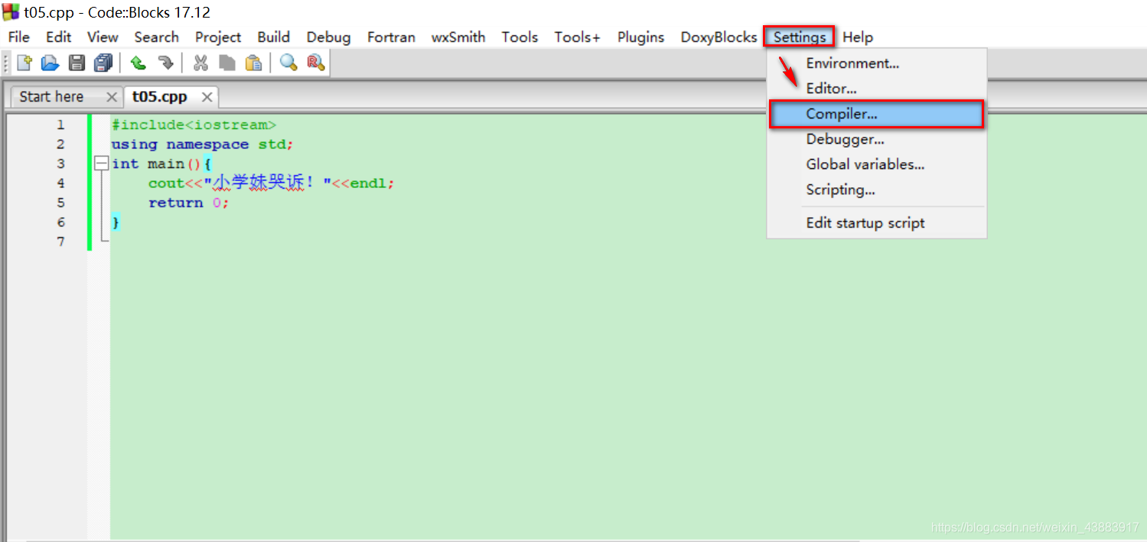Choose Environment... from Settings menu

[x=877, y=63]
